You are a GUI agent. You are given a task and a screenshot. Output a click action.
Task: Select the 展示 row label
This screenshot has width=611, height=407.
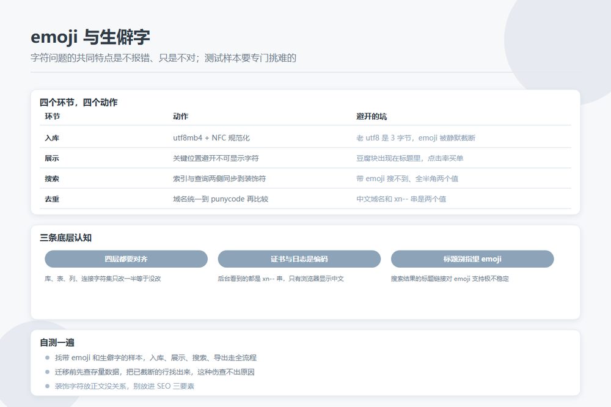(52, 158)
